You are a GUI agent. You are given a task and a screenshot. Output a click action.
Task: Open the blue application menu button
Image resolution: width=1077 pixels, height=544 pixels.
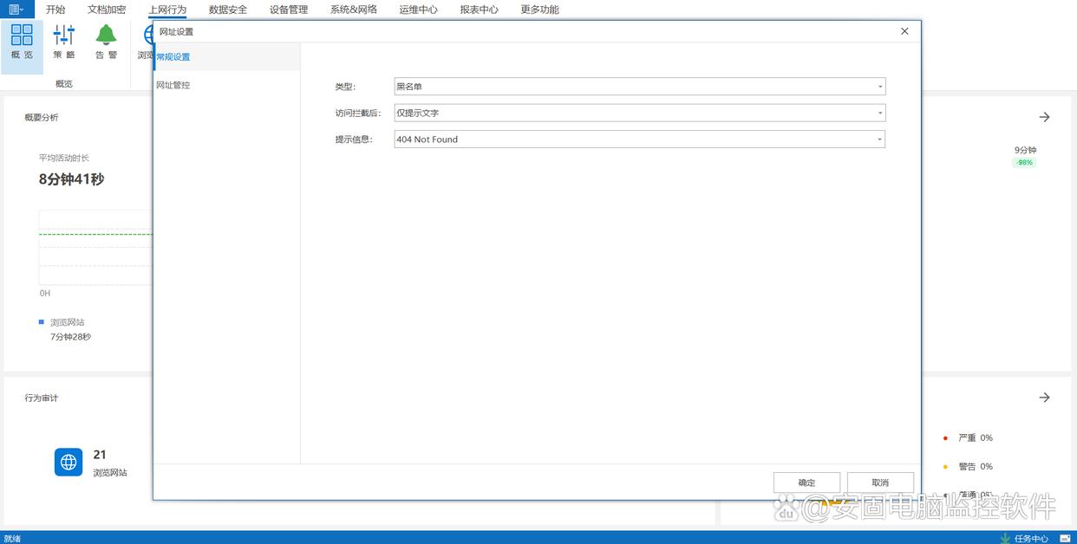(x=16, y=10)
